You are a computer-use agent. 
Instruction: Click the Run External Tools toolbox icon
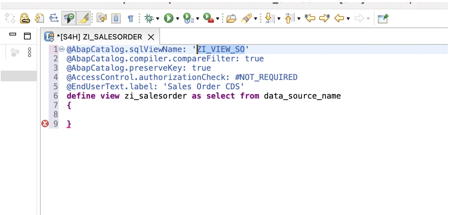[x=209, y=18]
